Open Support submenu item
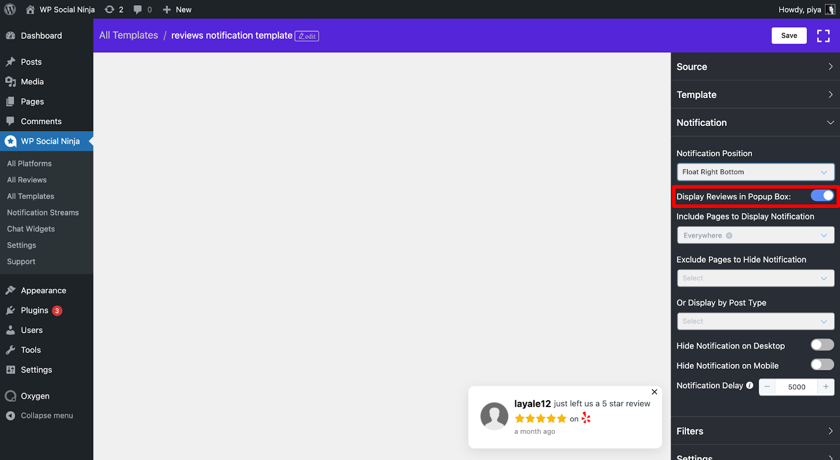 pos(21,261)
